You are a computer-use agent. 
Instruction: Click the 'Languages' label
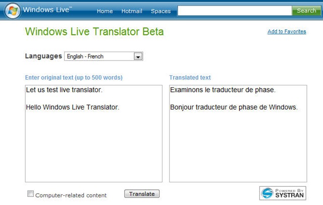[43, 56]
